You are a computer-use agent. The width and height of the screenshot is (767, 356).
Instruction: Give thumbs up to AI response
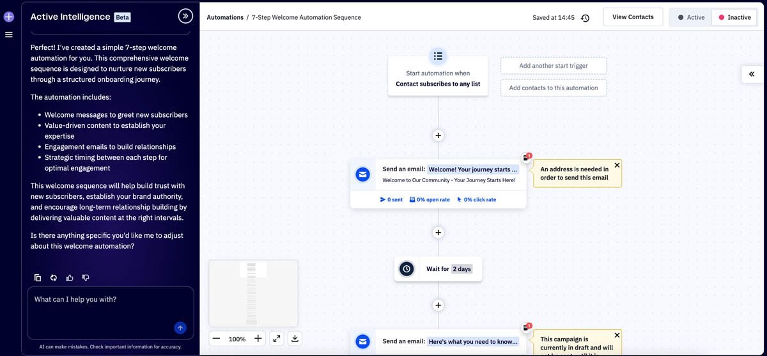coord(70,277)
